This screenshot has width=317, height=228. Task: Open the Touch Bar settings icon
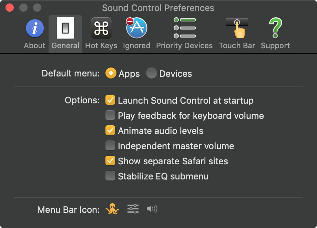(x=237, y=28)
